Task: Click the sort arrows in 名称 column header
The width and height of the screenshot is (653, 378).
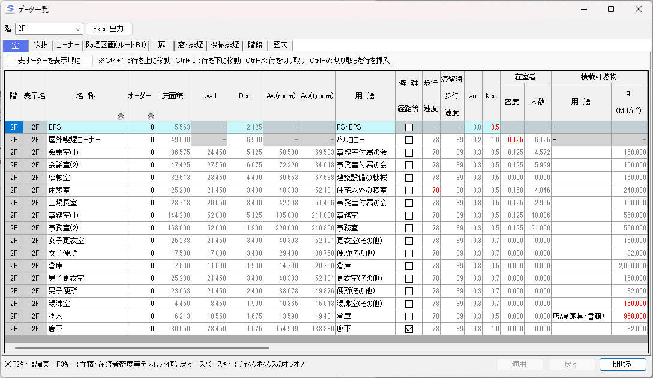Action: [x=121, y=116]
